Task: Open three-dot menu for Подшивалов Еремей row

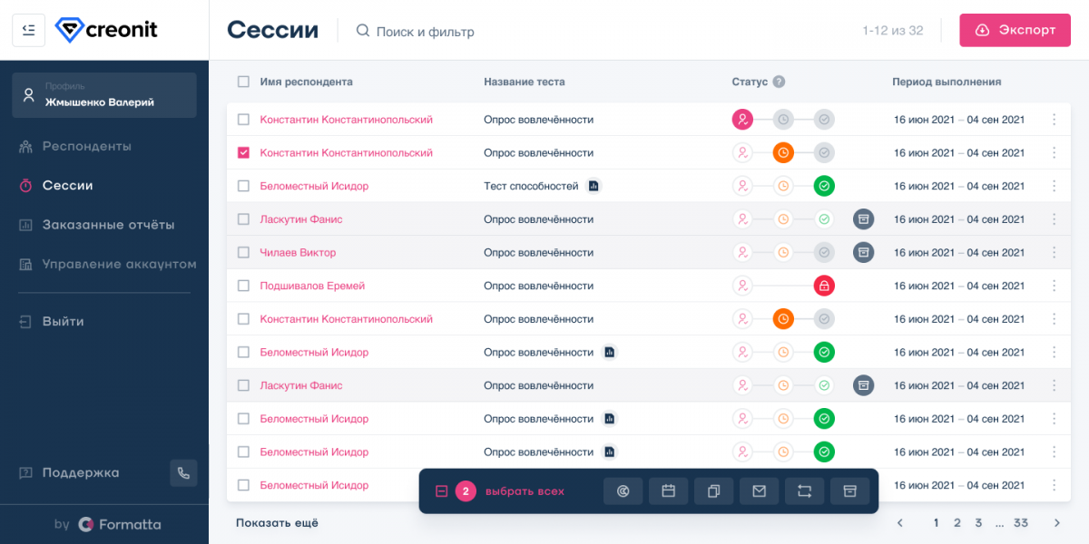Action: tap(1054, 286)
